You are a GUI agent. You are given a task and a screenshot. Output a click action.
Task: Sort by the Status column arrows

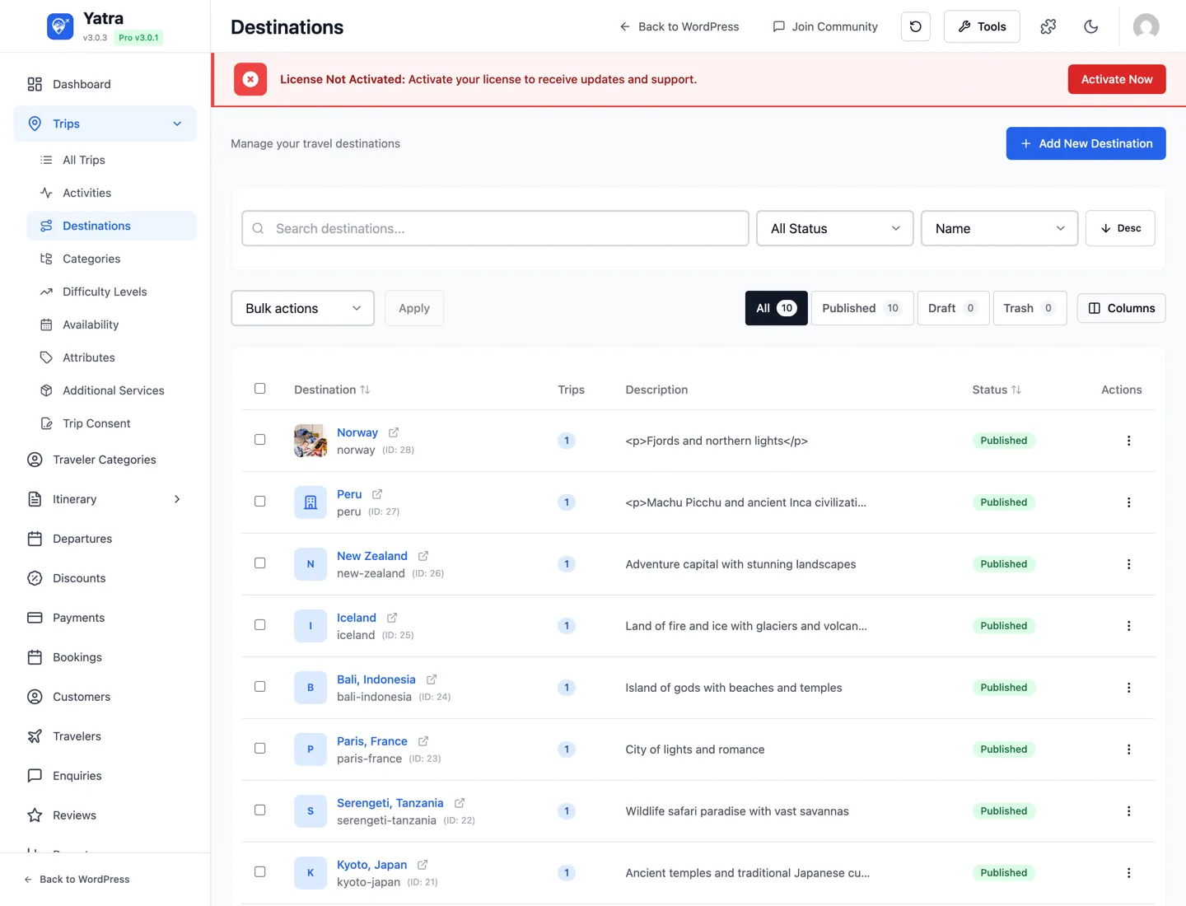tap(1016, 390)
